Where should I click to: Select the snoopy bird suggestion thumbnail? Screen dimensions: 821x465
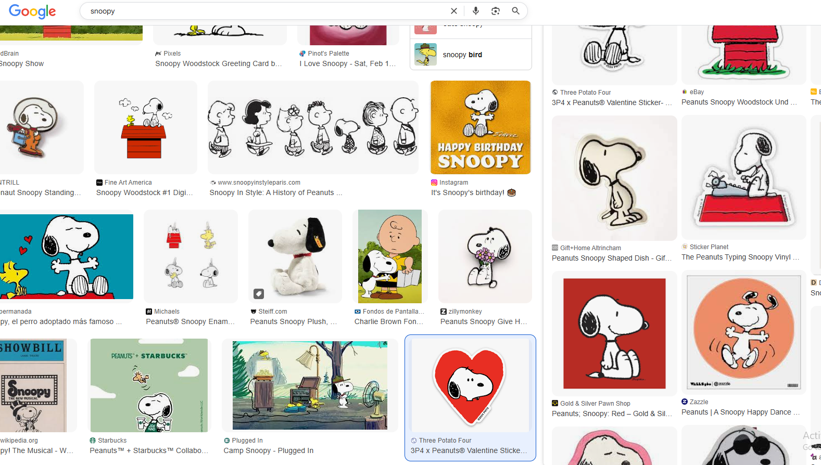point(425,55)
